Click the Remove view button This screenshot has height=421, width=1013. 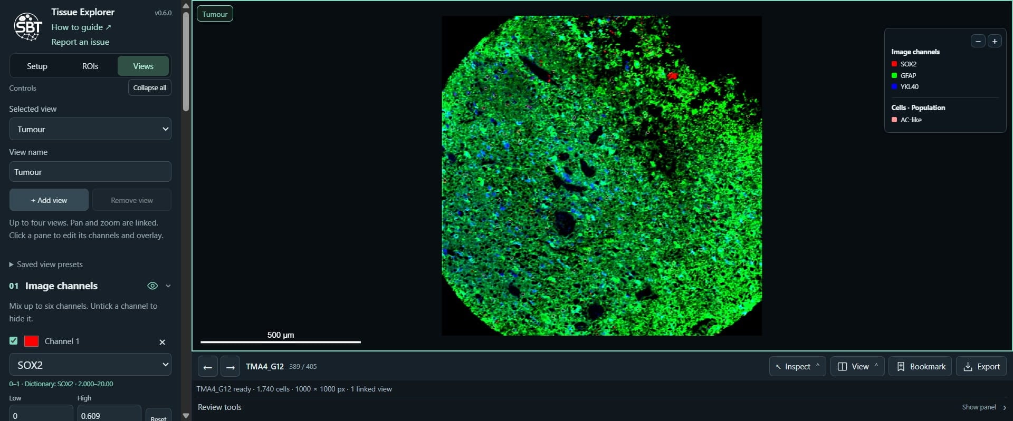[132, 200]
